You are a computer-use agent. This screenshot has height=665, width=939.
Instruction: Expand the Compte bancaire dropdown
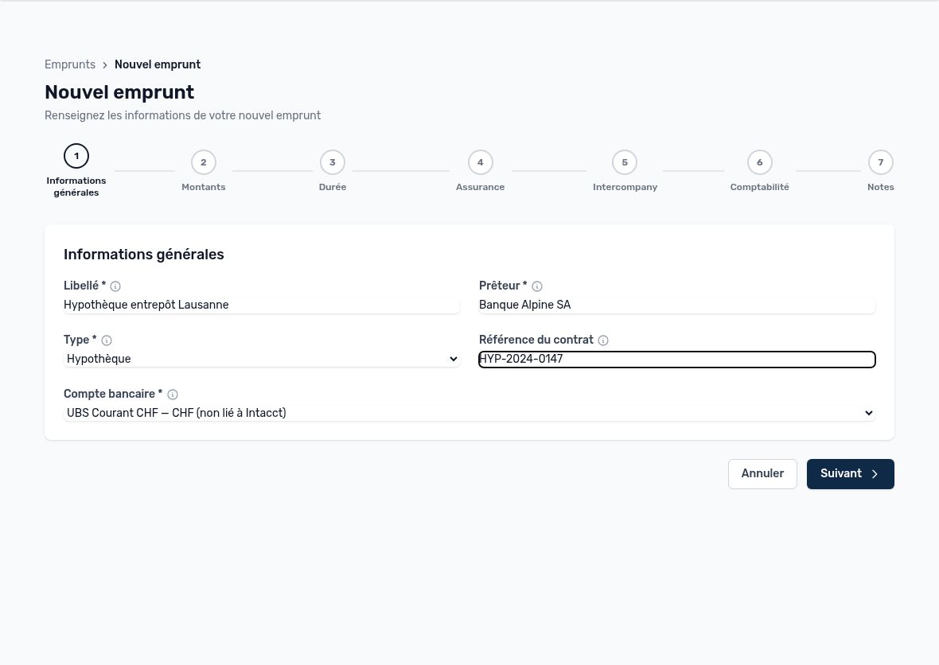point(469,413)
